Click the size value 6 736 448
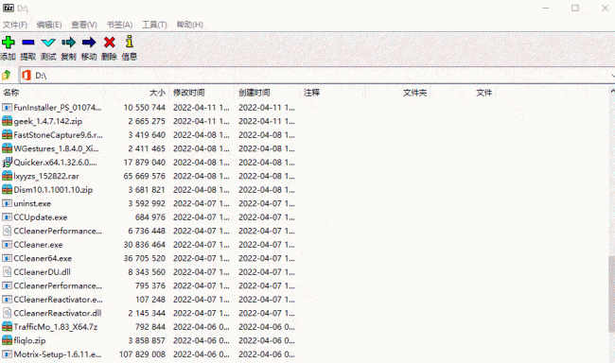The width and height of the screenshot is (615, 363). coord(147,231)
